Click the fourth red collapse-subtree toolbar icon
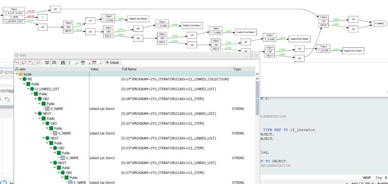This screenshot has width=388, height=184. tap(38, 63)
